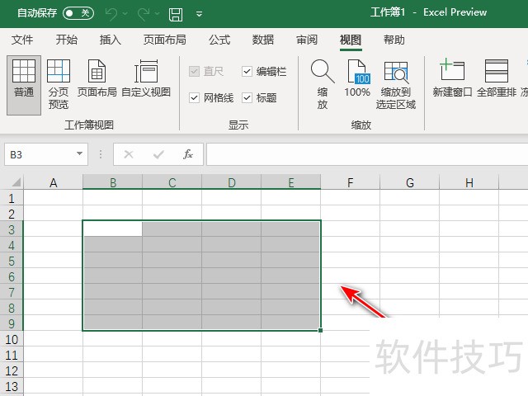
Task: Click 全部重排 arrange all icon
Action: click(497, 78)
